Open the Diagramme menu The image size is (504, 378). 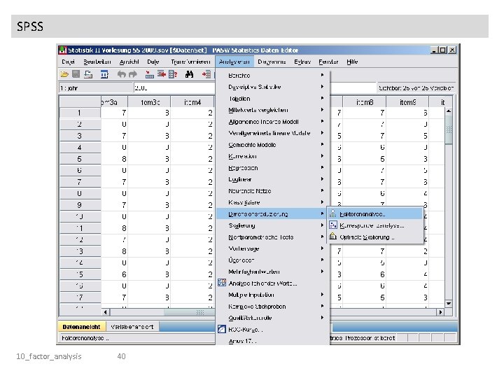272,62
